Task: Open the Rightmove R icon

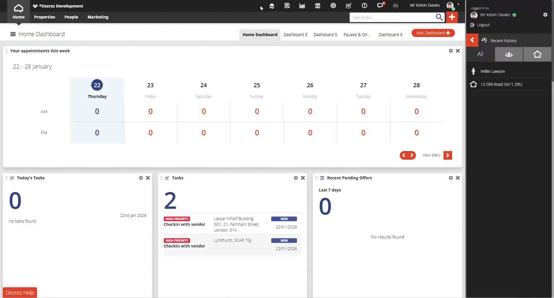Action: (287, 6)
